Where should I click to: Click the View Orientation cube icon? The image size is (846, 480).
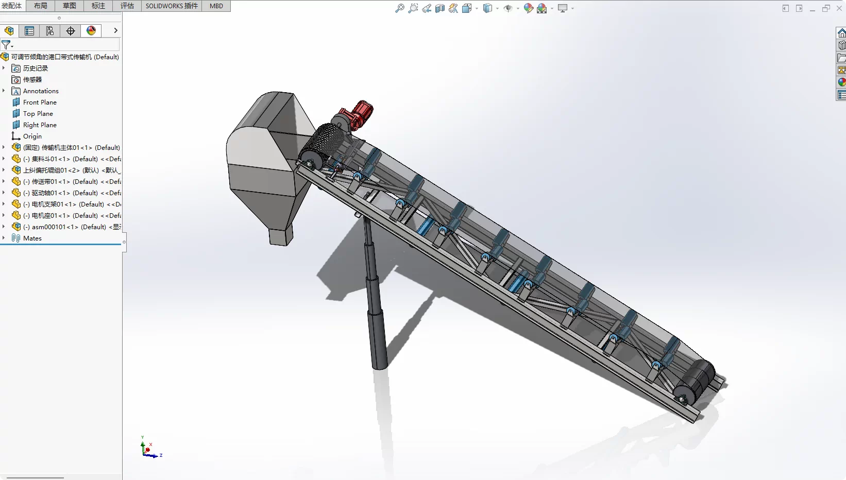pos(467,8)
